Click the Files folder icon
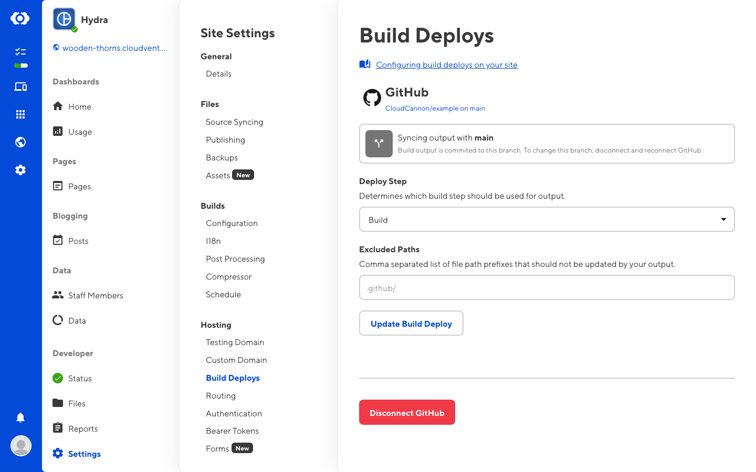756x472 pixels. click(58, 403)
